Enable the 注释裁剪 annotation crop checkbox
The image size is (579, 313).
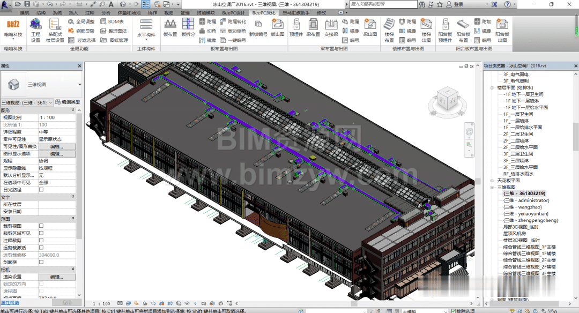coord(41,240)
